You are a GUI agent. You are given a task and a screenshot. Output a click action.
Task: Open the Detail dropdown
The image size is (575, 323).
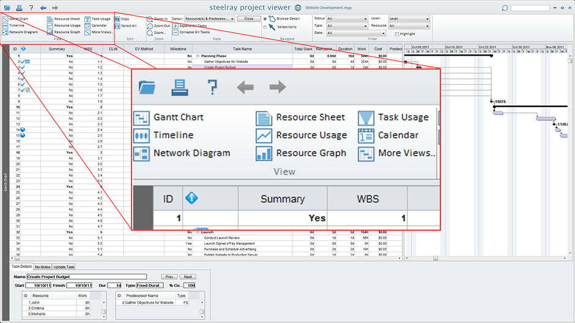pos(209,19)
